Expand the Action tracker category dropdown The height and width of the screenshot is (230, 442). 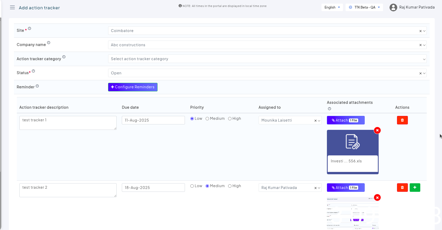267,59
